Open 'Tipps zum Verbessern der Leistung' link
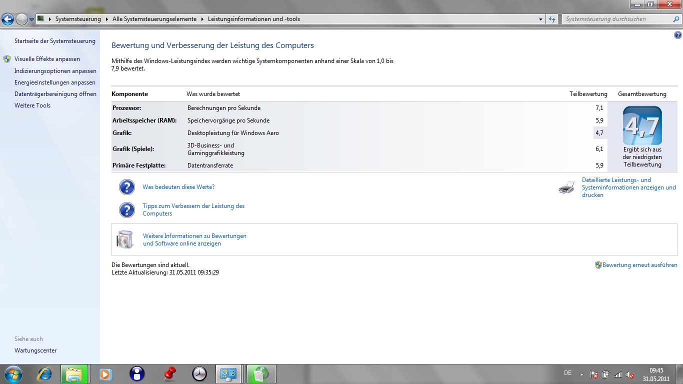This screenshot has width=683, height=384. [x=193, y=209]
